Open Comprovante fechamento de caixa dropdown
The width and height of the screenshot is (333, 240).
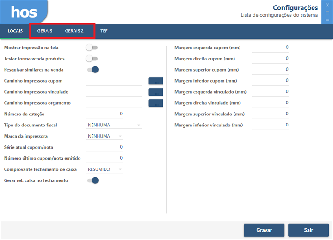coord(105,169)
